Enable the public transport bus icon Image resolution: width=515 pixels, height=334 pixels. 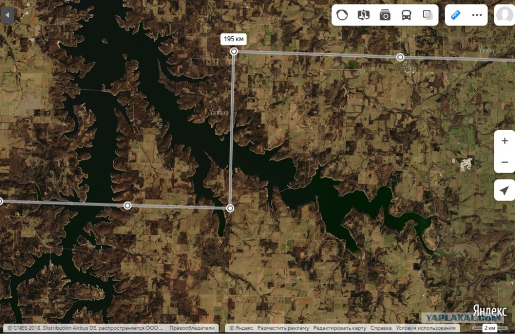click(x=406, y=15)
